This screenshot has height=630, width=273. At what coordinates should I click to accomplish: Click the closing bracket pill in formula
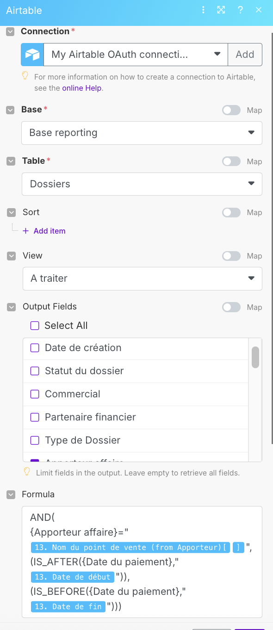pyautogui.click(x=238, y=548)
